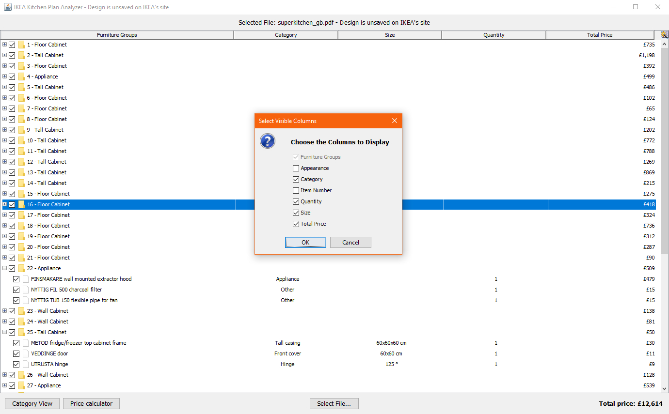Screen dimensions: 669x414
Task: Expand the 1 - Floor Cabinet group
Action: tap(4, 45)
